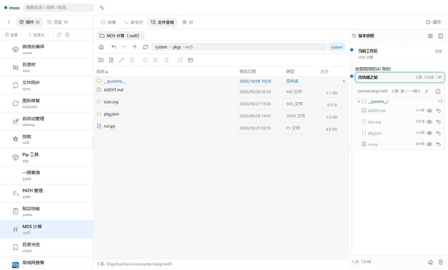Restore icon.svg from snapshot
Screen dimensions: 448x270
pyautogui.click(x=438, y=122)
